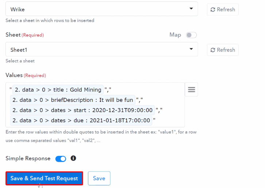The height and width of the screenshot is (188, 265).
Task: Click Refresh next to Wrike dropdown
Action: tap(223, 9)
